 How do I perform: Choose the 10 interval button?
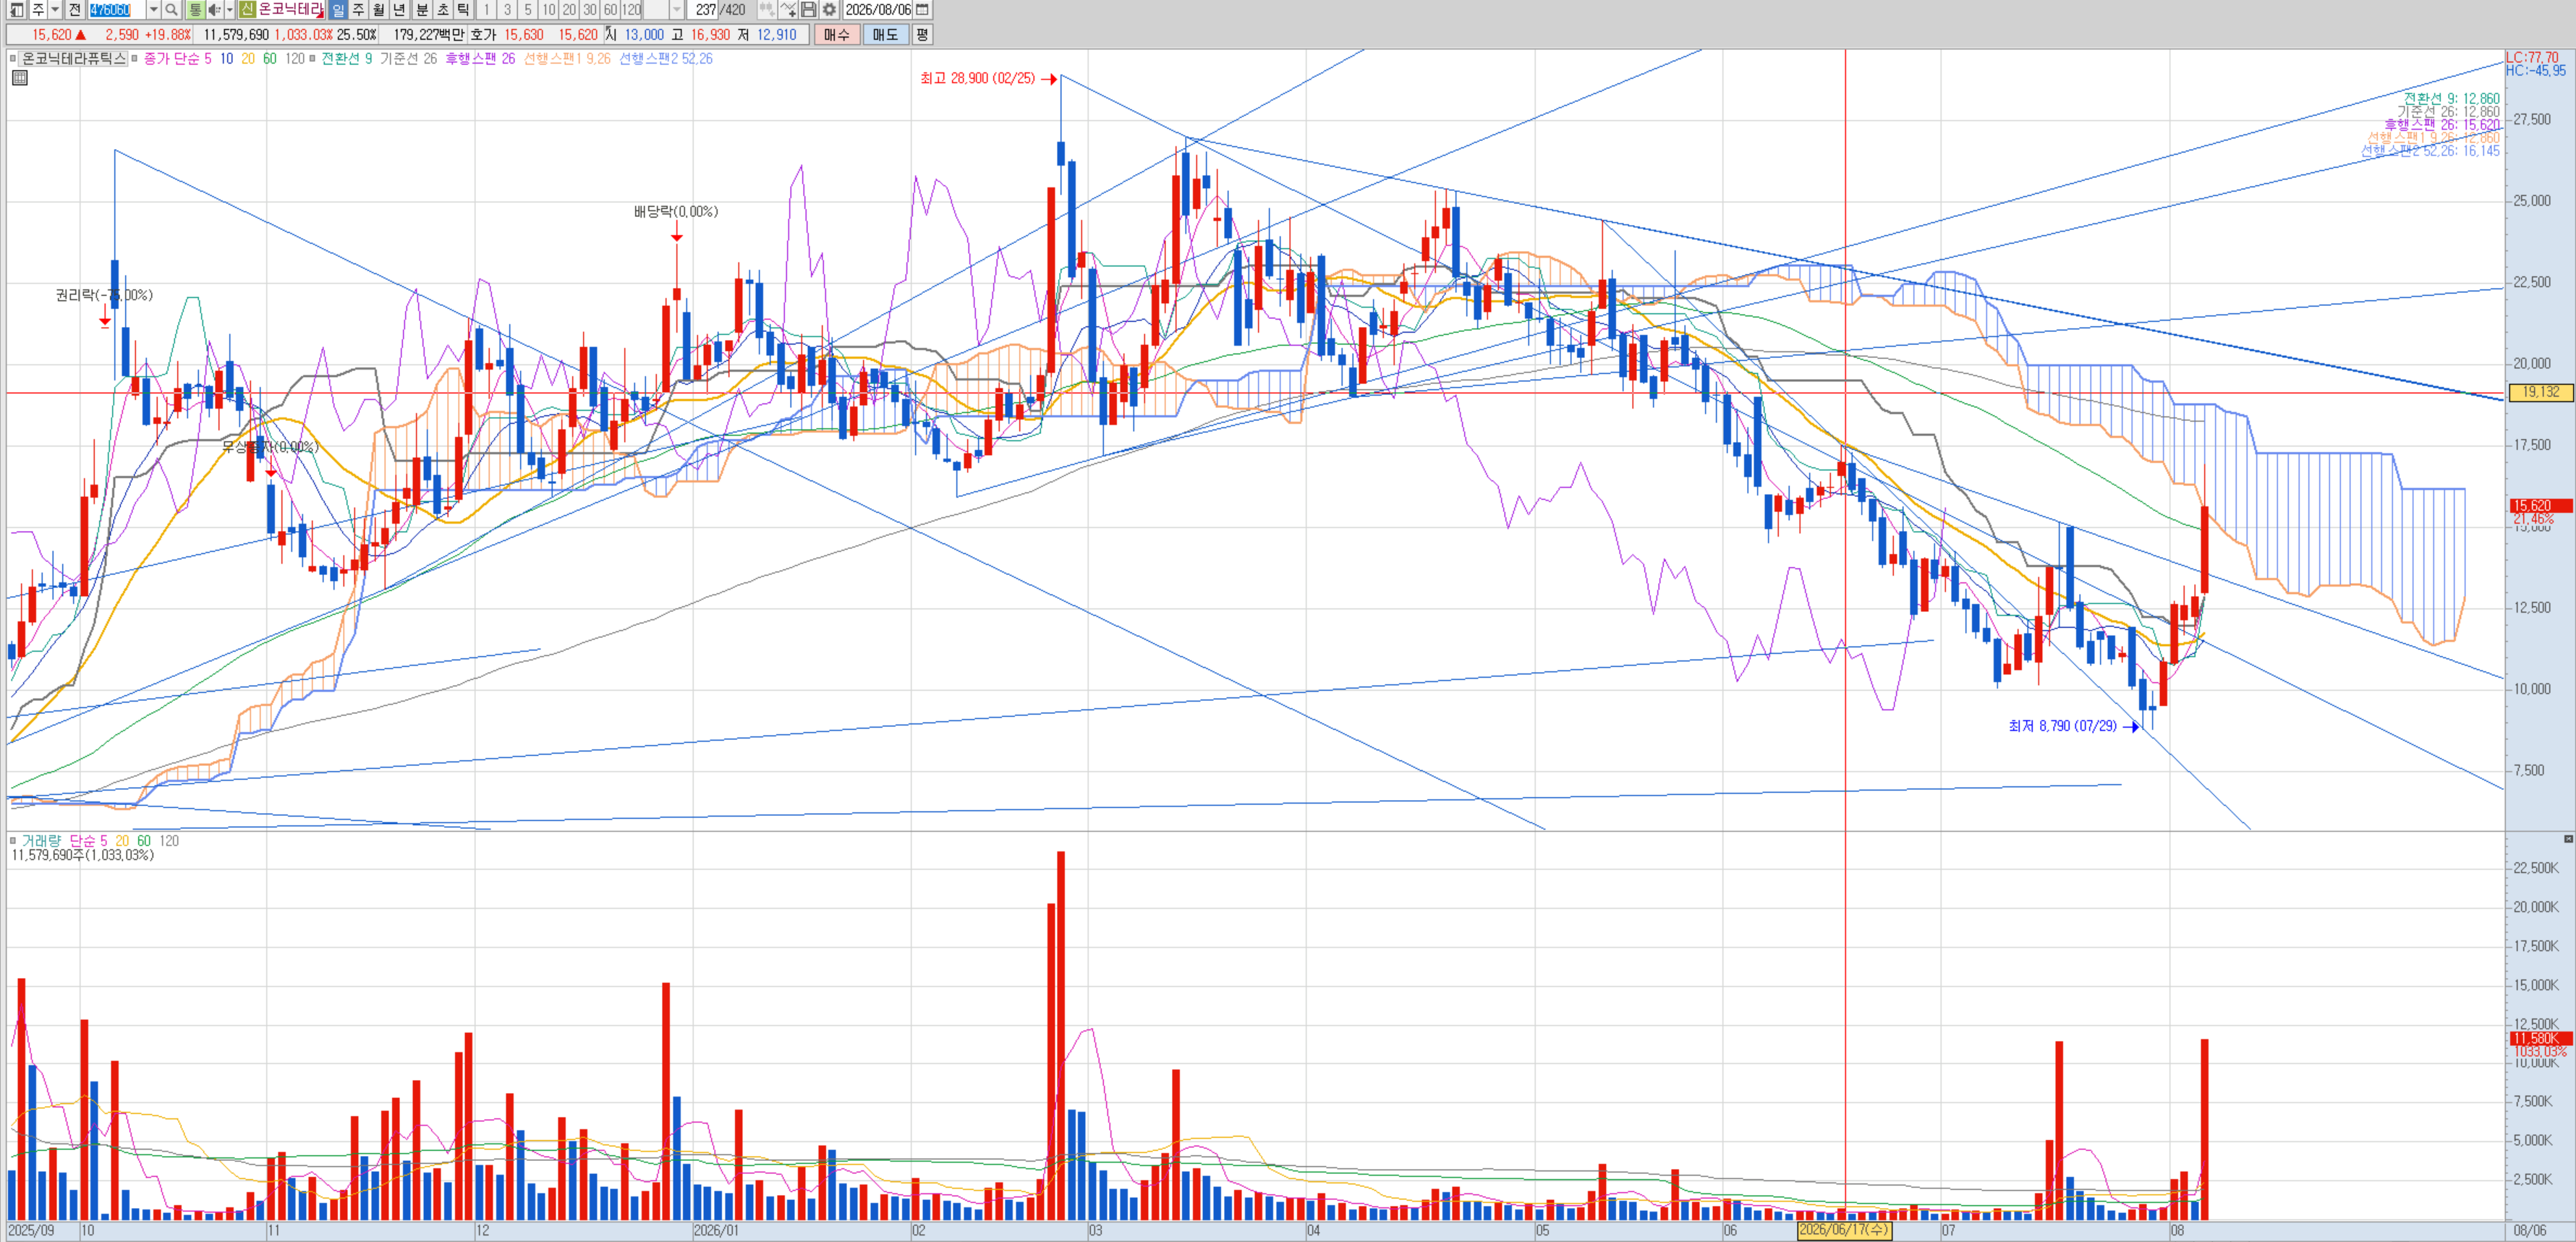point(549,10)
